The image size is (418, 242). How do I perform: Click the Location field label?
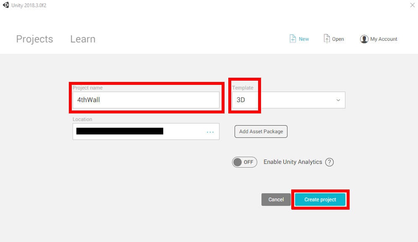pos(82,119)
